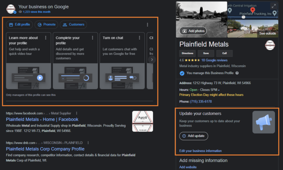
Task: Click the Add website link
Action: coord(188,167)
